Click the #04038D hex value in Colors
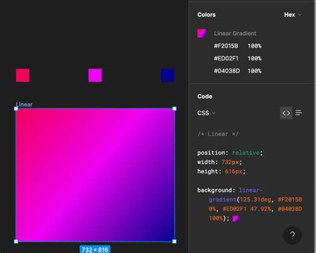Image resolution: width=316 pixels, height=253 pixels. (227, 71)
